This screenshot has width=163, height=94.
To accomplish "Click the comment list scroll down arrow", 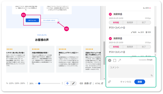I will coord(155,55).
